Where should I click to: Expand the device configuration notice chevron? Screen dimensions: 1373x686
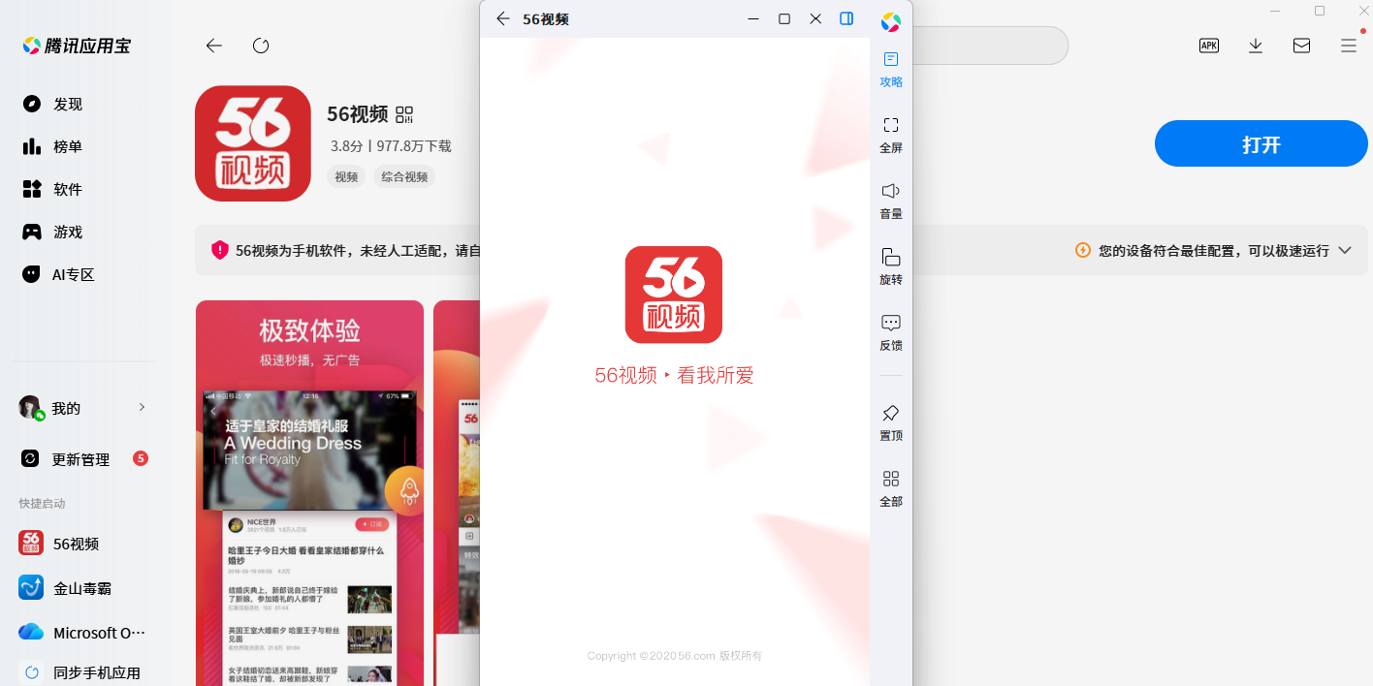(1345, 250)
